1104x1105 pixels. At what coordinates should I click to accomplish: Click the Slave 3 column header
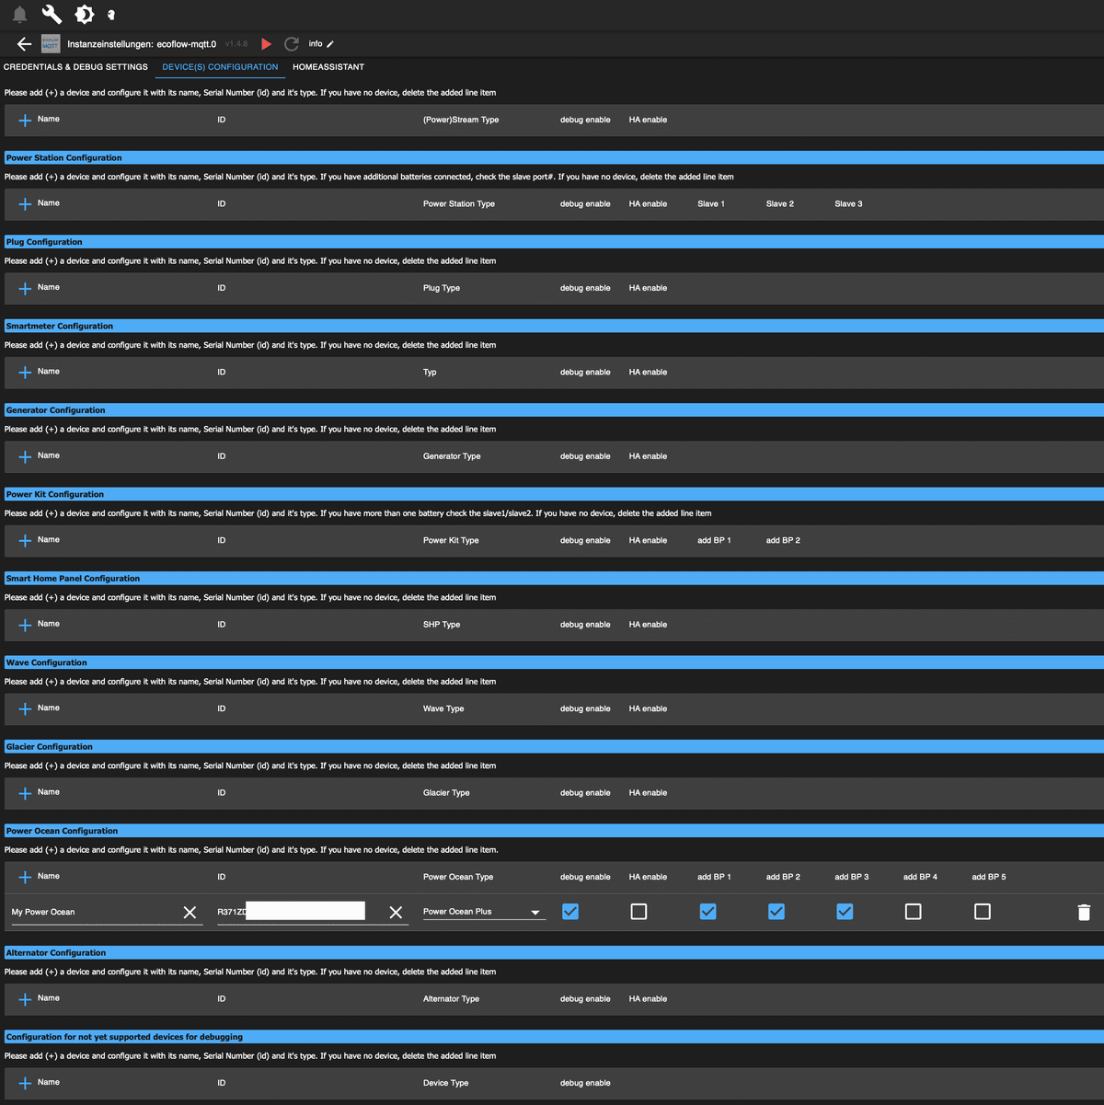point(848,204)
